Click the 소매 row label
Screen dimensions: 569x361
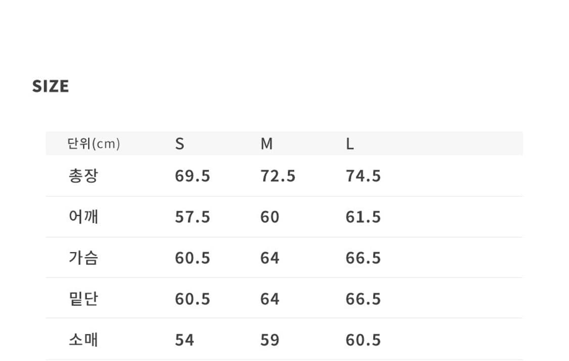83,339
